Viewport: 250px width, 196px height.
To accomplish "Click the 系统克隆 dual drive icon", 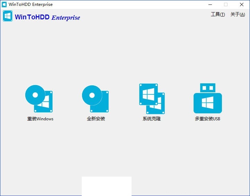I will coord(152,99).
